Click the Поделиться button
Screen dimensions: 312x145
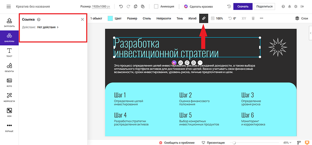(264, 7)
